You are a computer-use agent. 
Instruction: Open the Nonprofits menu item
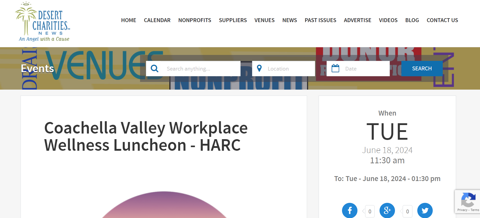click(x=195, y=20)
